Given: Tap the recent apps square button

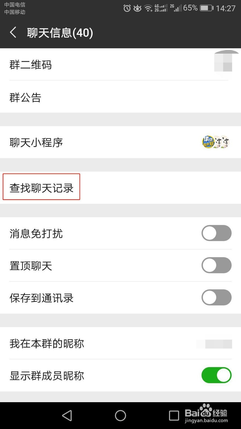Looking at the screenshot, I should pyautogui.click(x=174, y=416).
